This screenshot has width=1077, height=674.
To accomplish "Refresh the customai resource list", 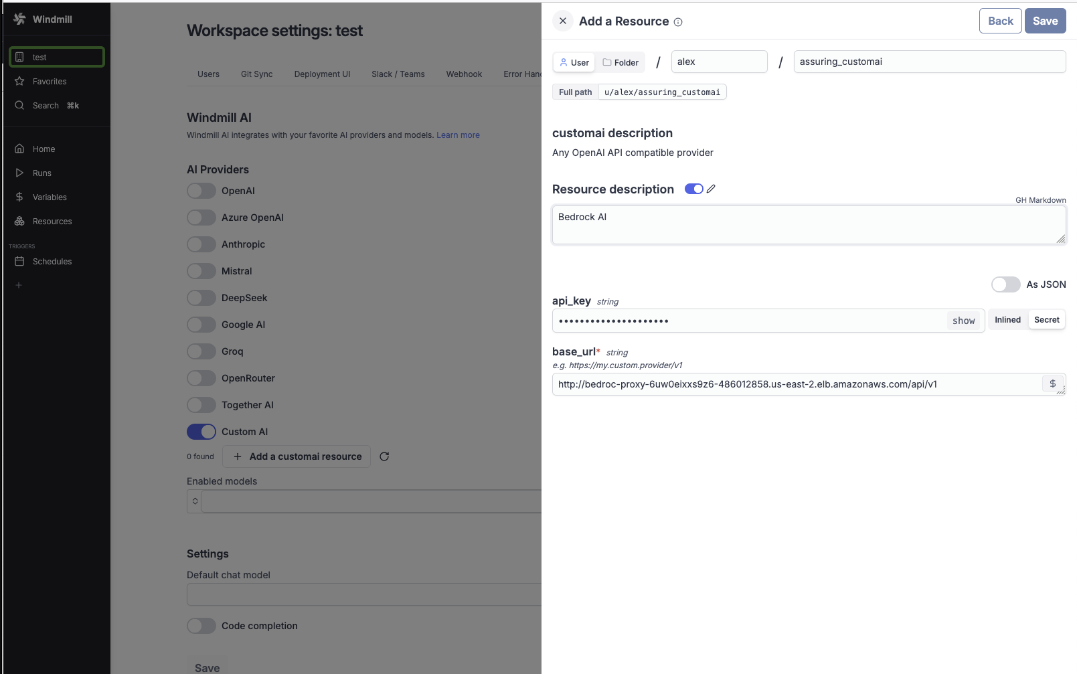I will click(384, 456).
